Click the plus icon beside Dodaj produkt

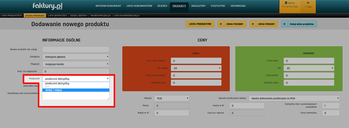click(252, 24)
